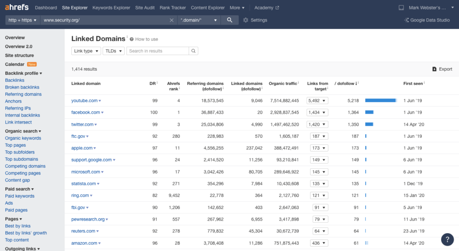
Task: Click the Search in results field
Action: click(157, 51)
